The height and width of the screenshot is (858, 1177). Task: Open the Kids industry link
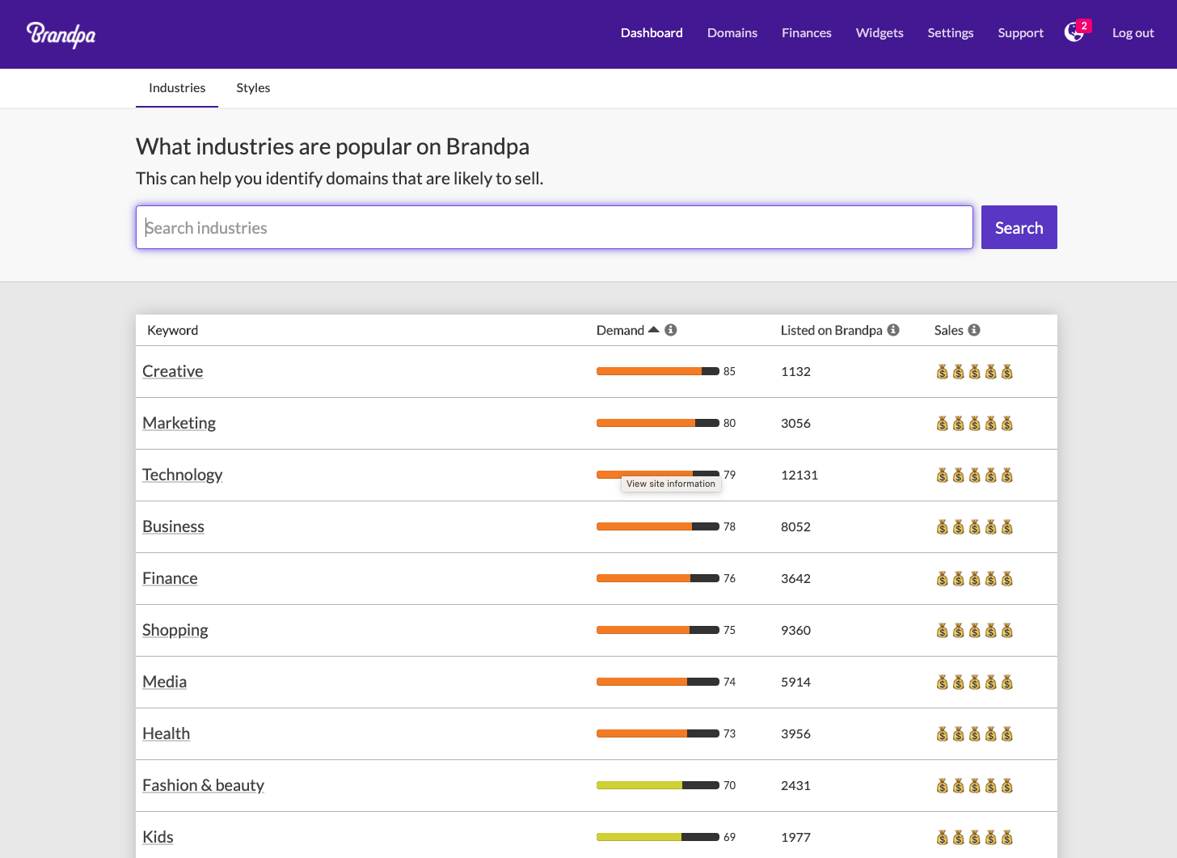(x=158, y=837)
